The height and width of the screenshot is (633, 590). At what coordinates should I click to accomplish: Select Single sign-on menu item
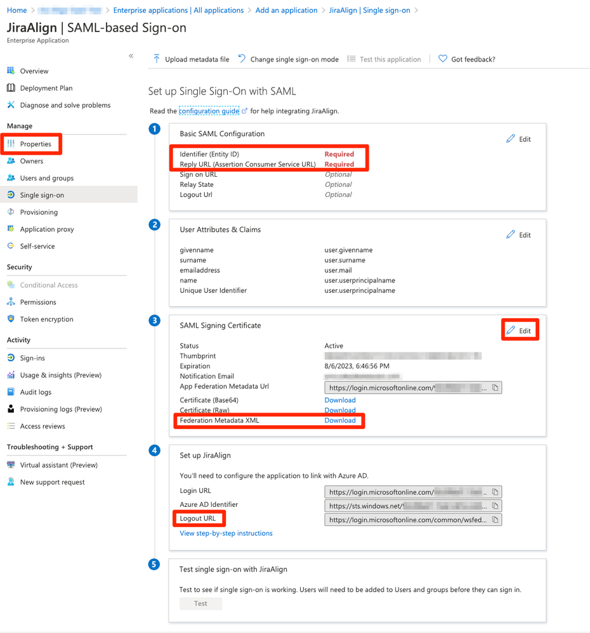(x=69, y=195)
